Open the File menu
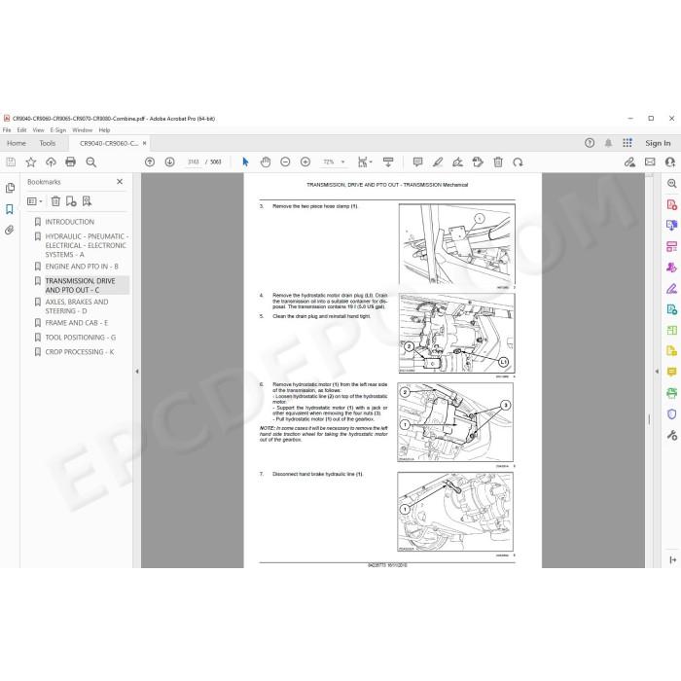Screen dimensions: 681x681 (x=7, y=129)
